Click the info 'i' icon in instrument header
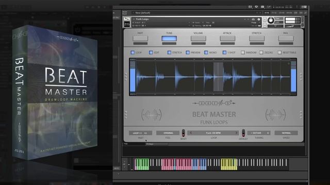 click(259, 20)
